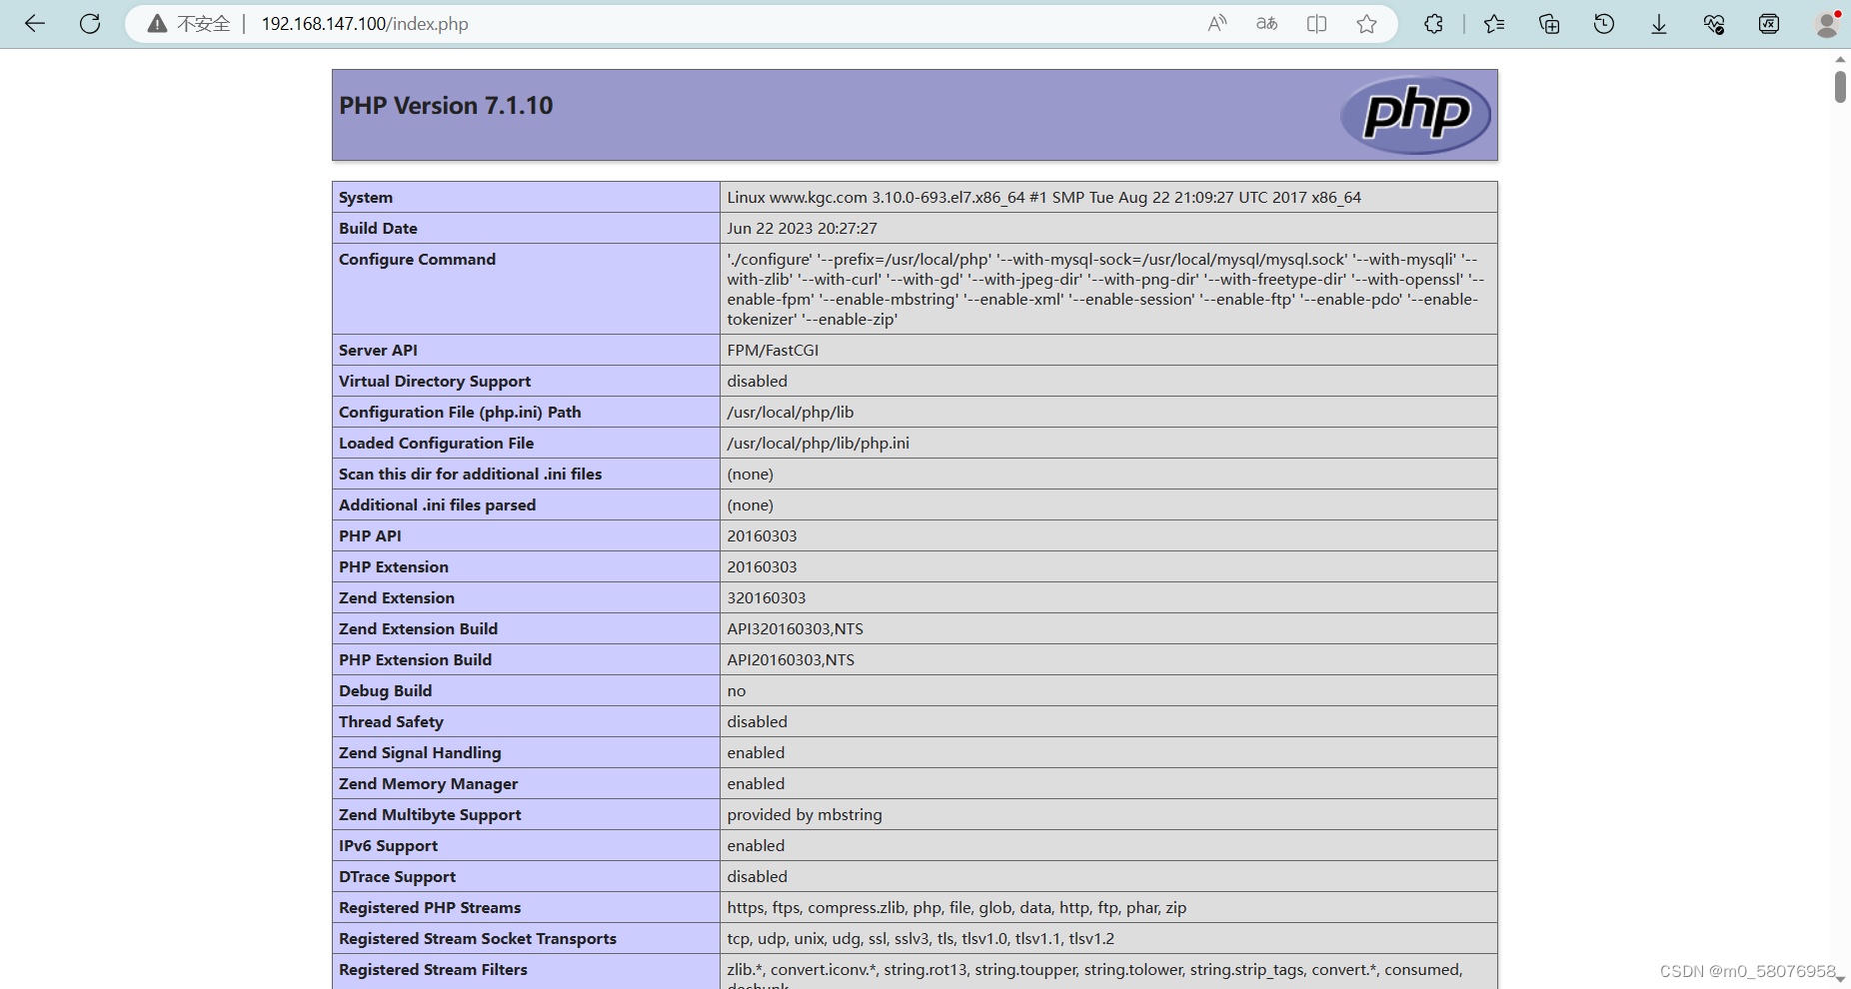Viewport: 1851px width, 989px height.
Task: Click the PHP Extension Build label
Action: [415, 660]
